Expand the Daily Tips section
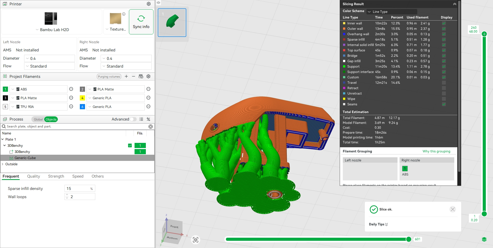The width and height of the screenshot is (493, 248). coord(378,224)
